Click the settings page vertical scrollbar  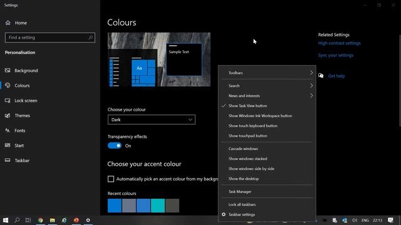[400, 81]
